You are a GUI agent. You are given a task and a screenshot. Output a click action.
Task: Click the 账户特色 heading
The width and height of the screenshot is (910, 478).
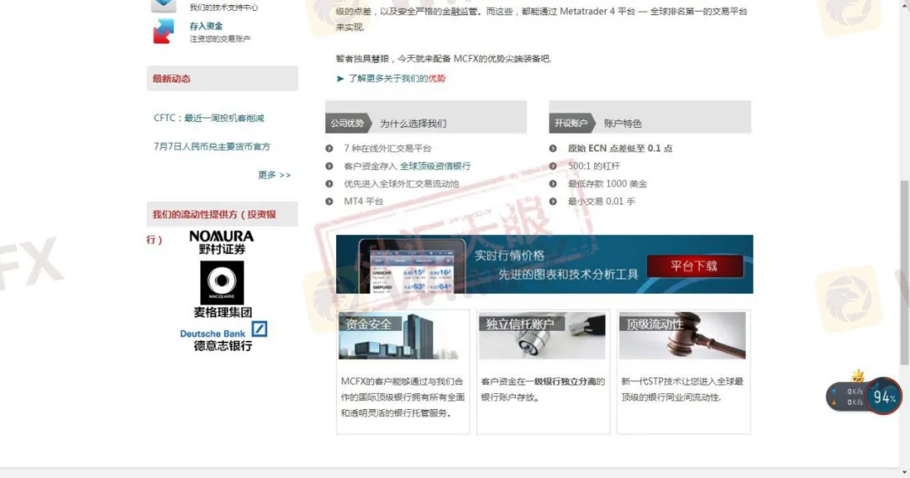(623, 124)
